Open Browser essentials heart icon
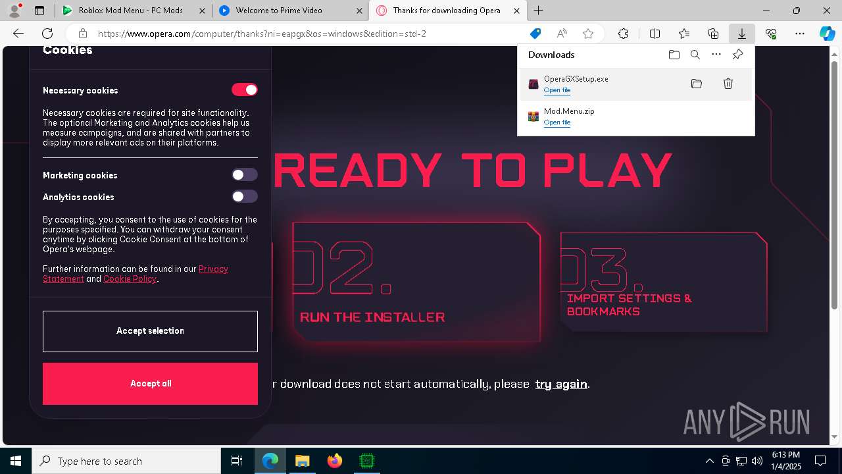The height and width of the screenshot is (474, 842). pos(771,34)
